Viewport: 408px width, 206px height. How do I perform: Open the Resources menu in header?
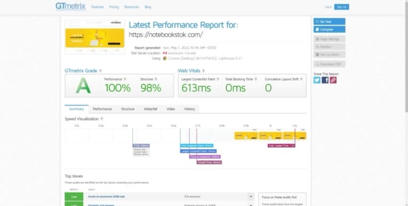(131, 7)
